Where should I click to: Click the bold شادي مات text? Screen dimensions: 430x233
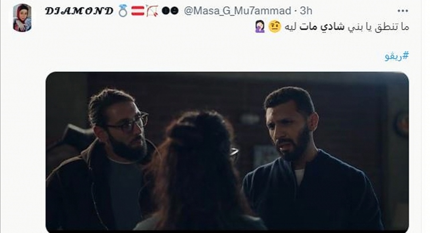322,27
